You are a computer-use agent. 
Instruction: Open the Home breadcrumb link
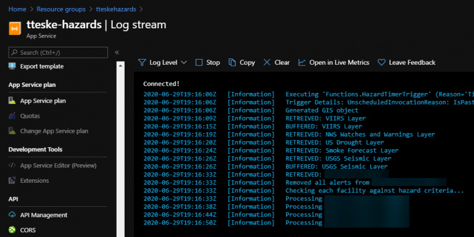click(17, 9)
